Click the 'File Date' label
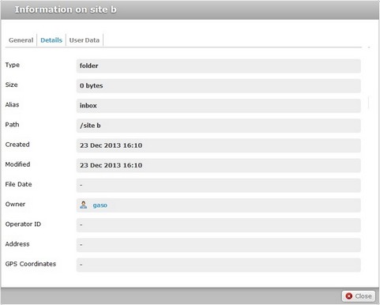The height and width of the screenshot is (305, 380). point(18,184)
